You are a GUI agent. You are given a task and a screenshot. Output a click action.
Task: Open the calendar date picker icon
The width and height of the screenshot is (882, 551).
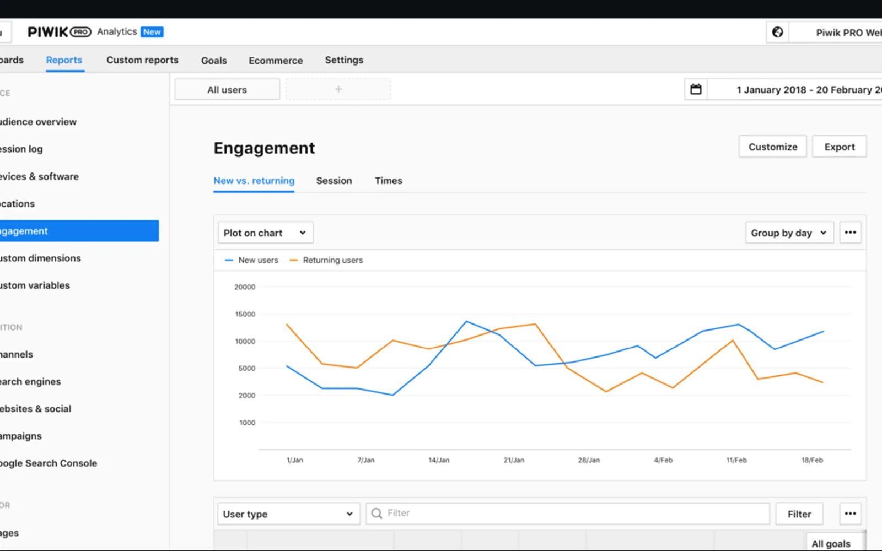coord(696,89)
